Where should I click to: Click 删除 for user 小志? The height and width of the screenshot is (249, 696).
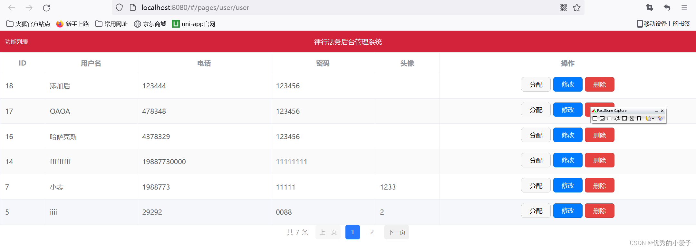[600, 185]
